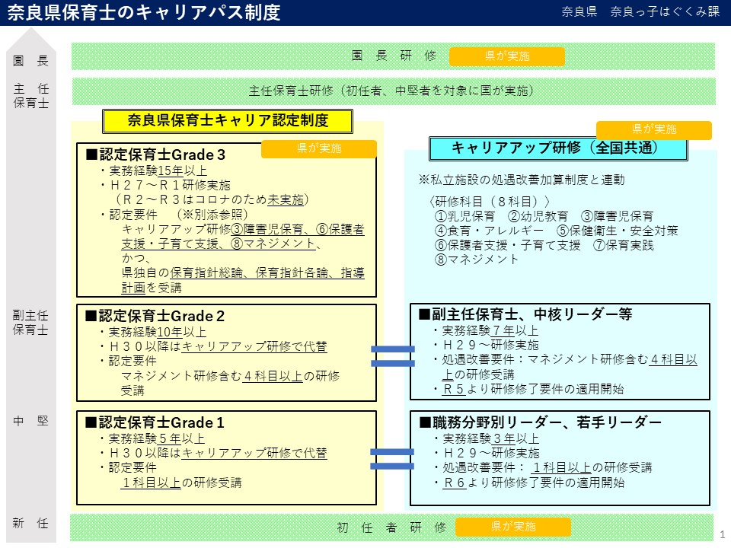Screen dimensions: 731x548
Task: Select subject ①乳児保育
Action: click(x=464, y=216)
